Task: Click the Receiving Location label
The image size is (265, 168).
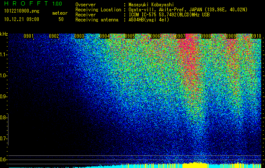Action: pyautogui.click(x=98, y=10)
